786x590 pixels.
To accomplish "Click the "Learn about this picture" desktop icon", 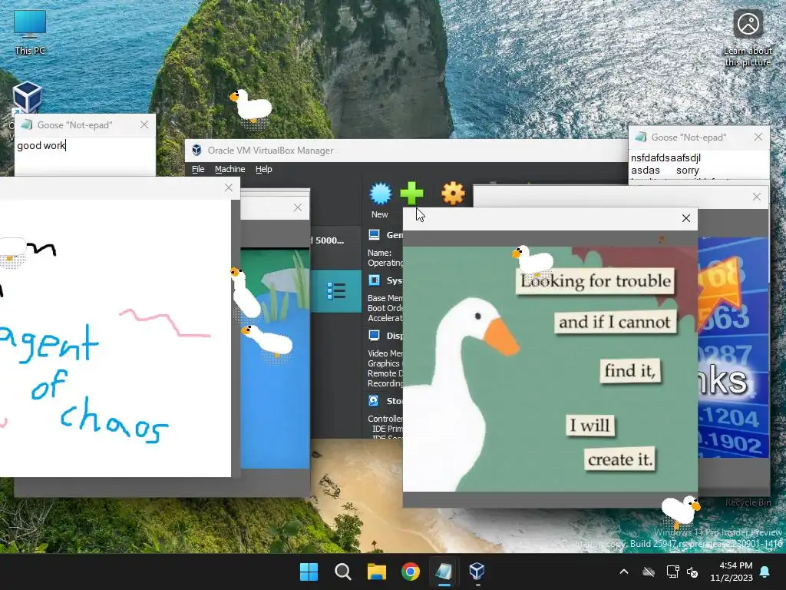I will (748, 38).
